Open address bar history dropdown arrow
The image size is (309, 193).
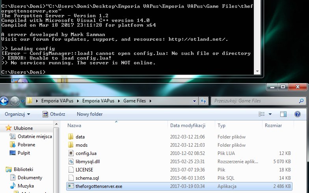194,101
